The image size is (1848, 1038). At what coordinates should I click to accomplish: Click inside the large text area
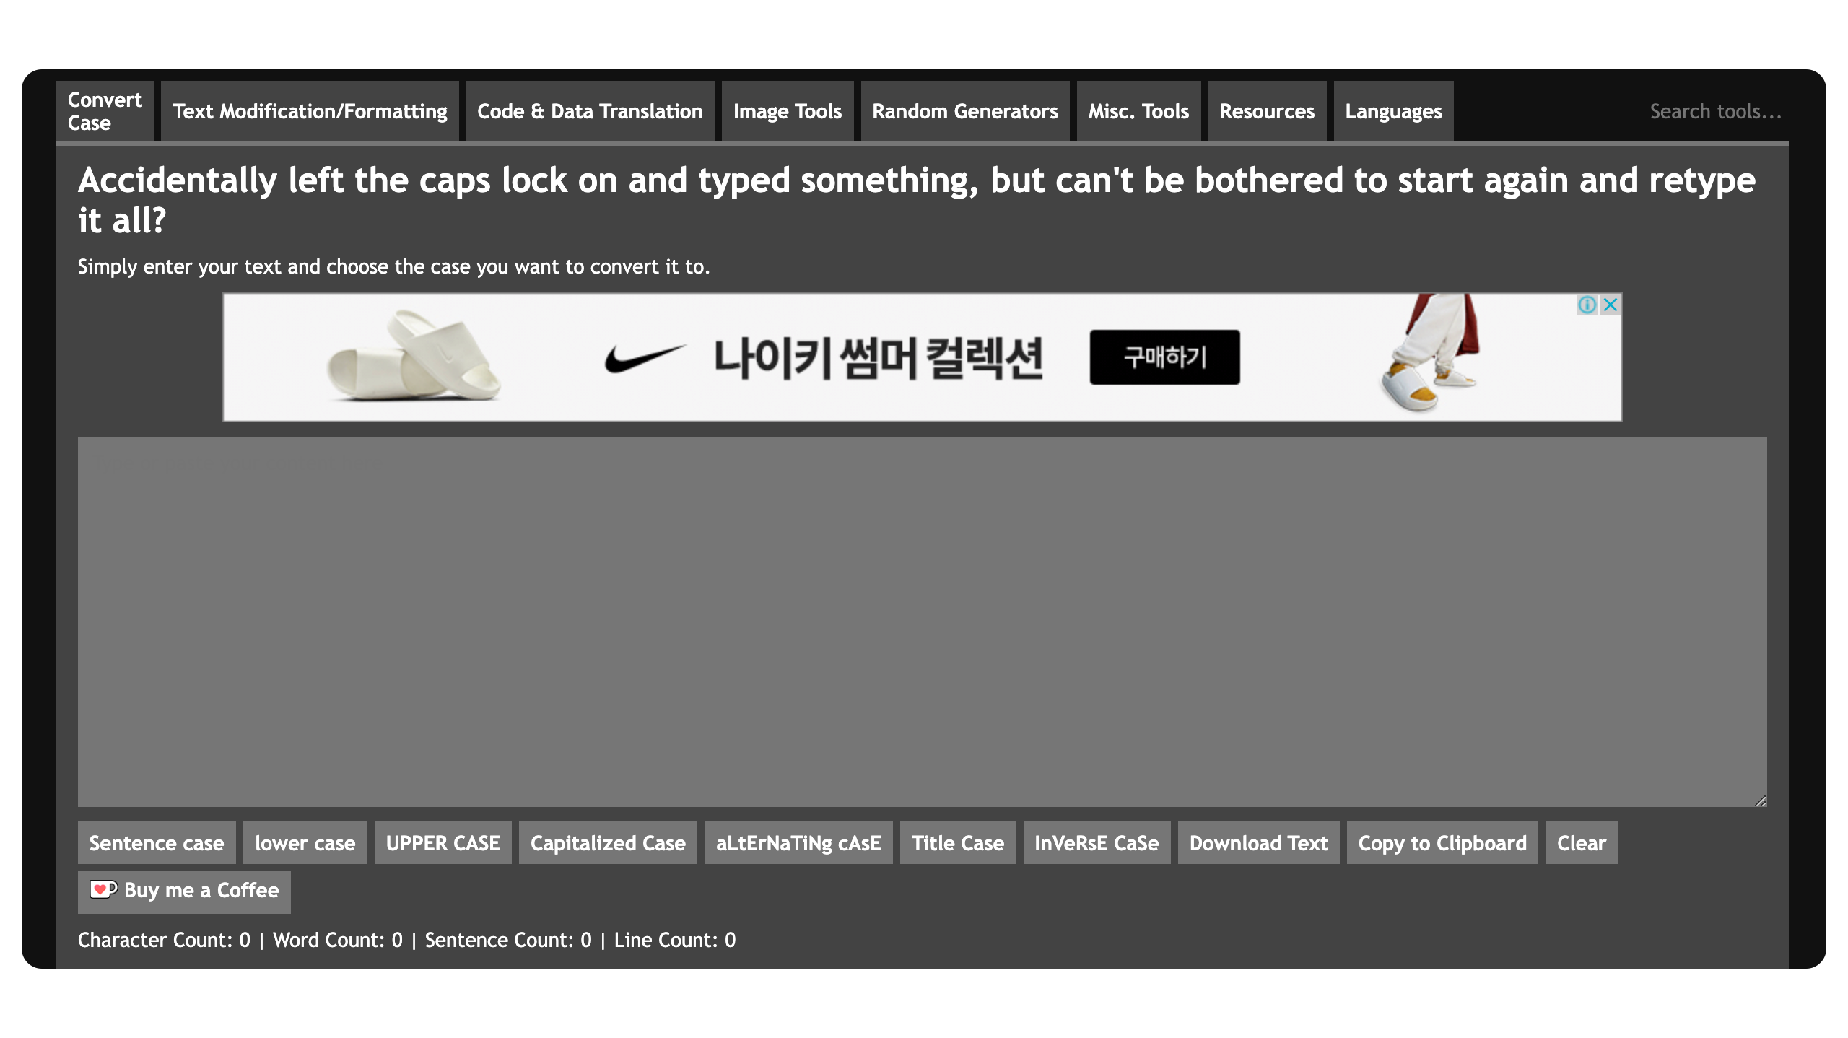(x=922, y=621)
